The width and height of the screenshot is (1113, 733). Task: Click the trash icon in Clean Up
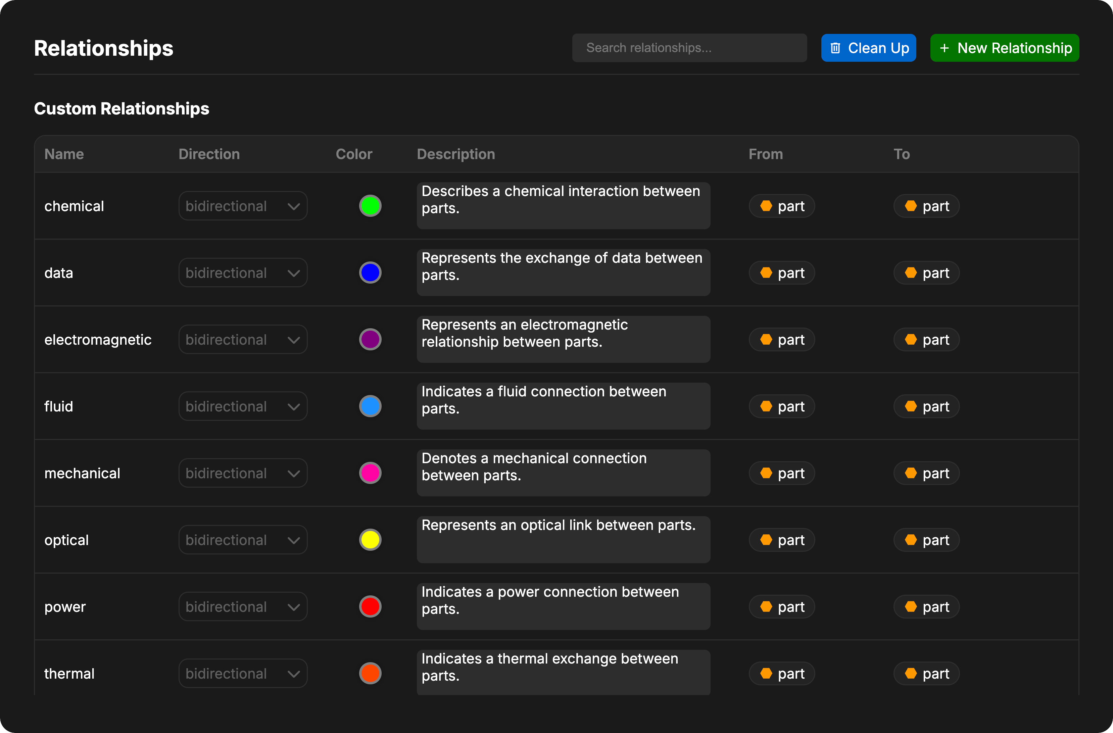point(835,48)
